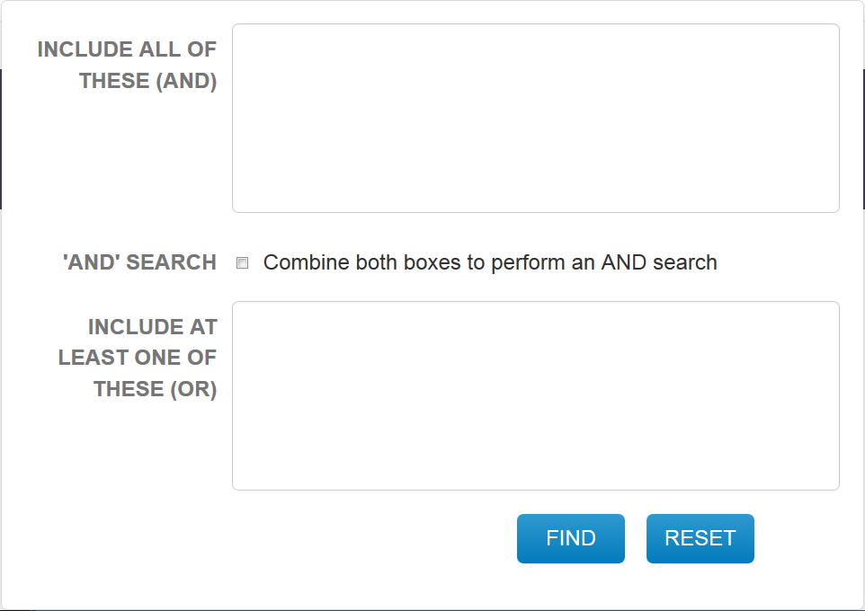Focus the 'Include at least one (OR)' text box

pos(535,395)
